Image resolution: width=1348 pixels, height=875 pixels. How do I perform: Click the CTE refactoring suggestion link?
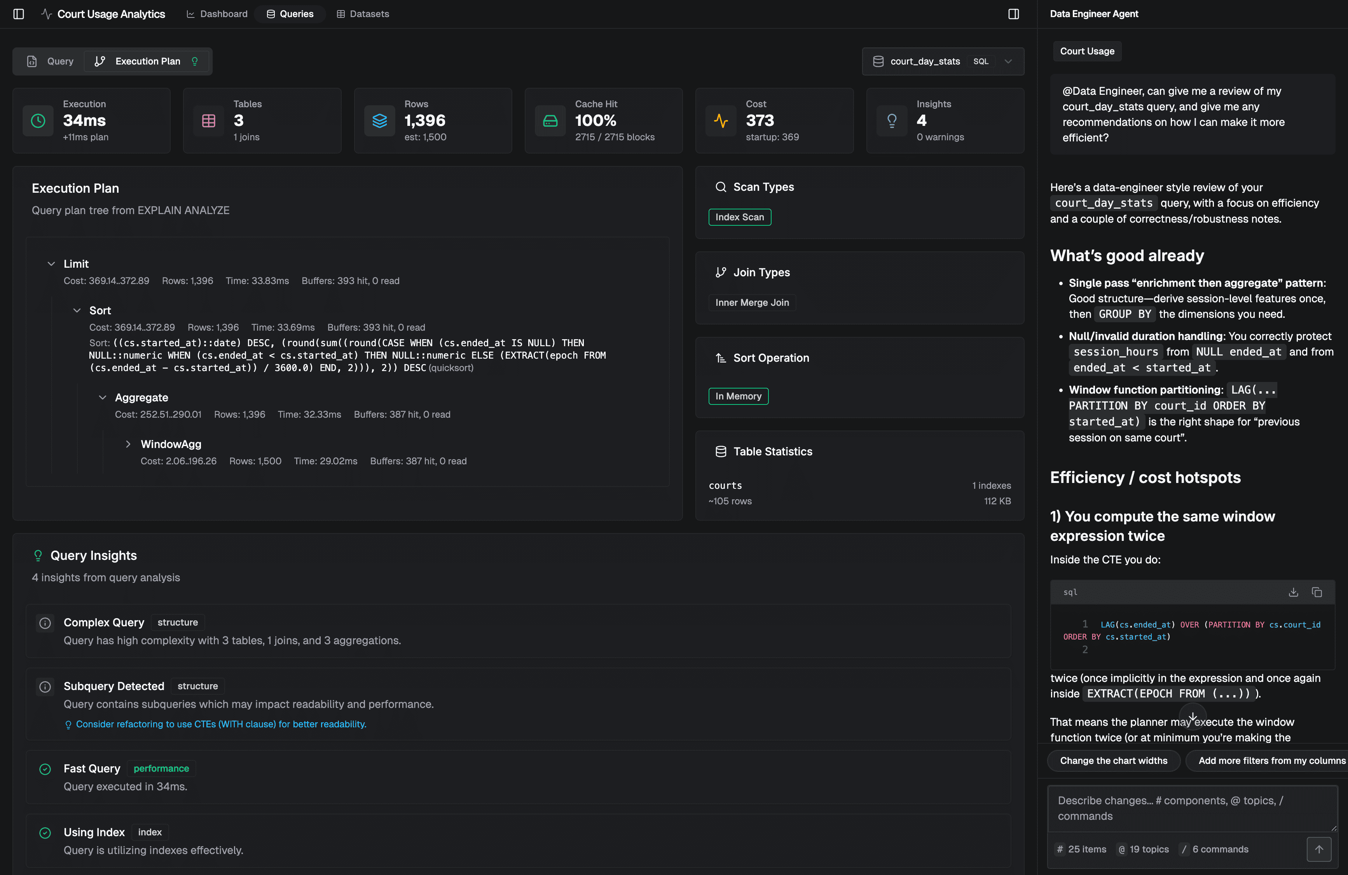point(221,724)
